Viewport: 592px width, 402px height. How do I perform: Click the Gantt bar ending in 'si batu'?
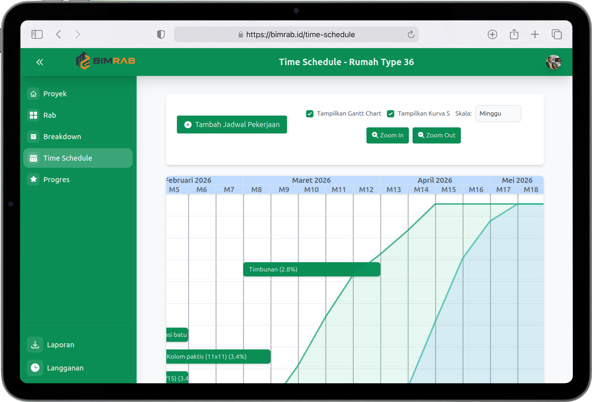[177, 335]
